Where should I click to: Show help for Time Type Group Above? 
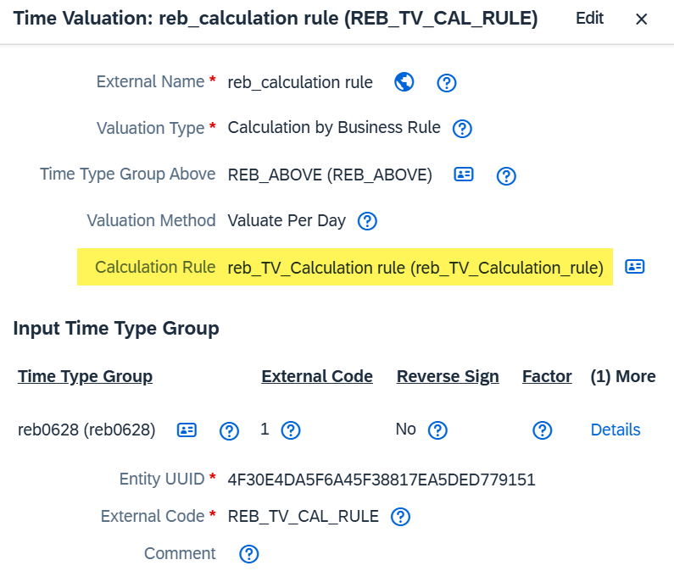coord(506,175)
